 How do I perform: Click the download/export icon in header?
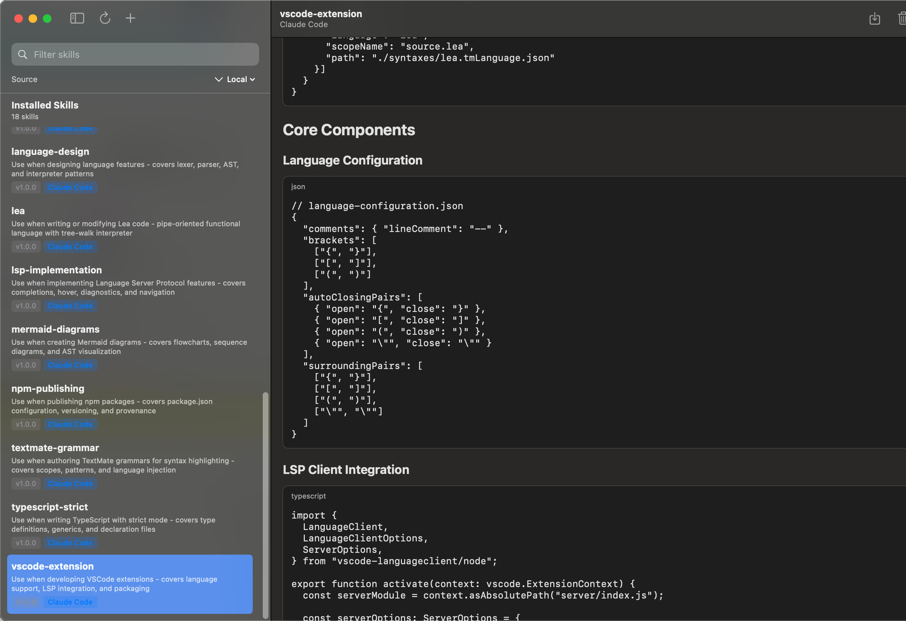pos(874,18)
